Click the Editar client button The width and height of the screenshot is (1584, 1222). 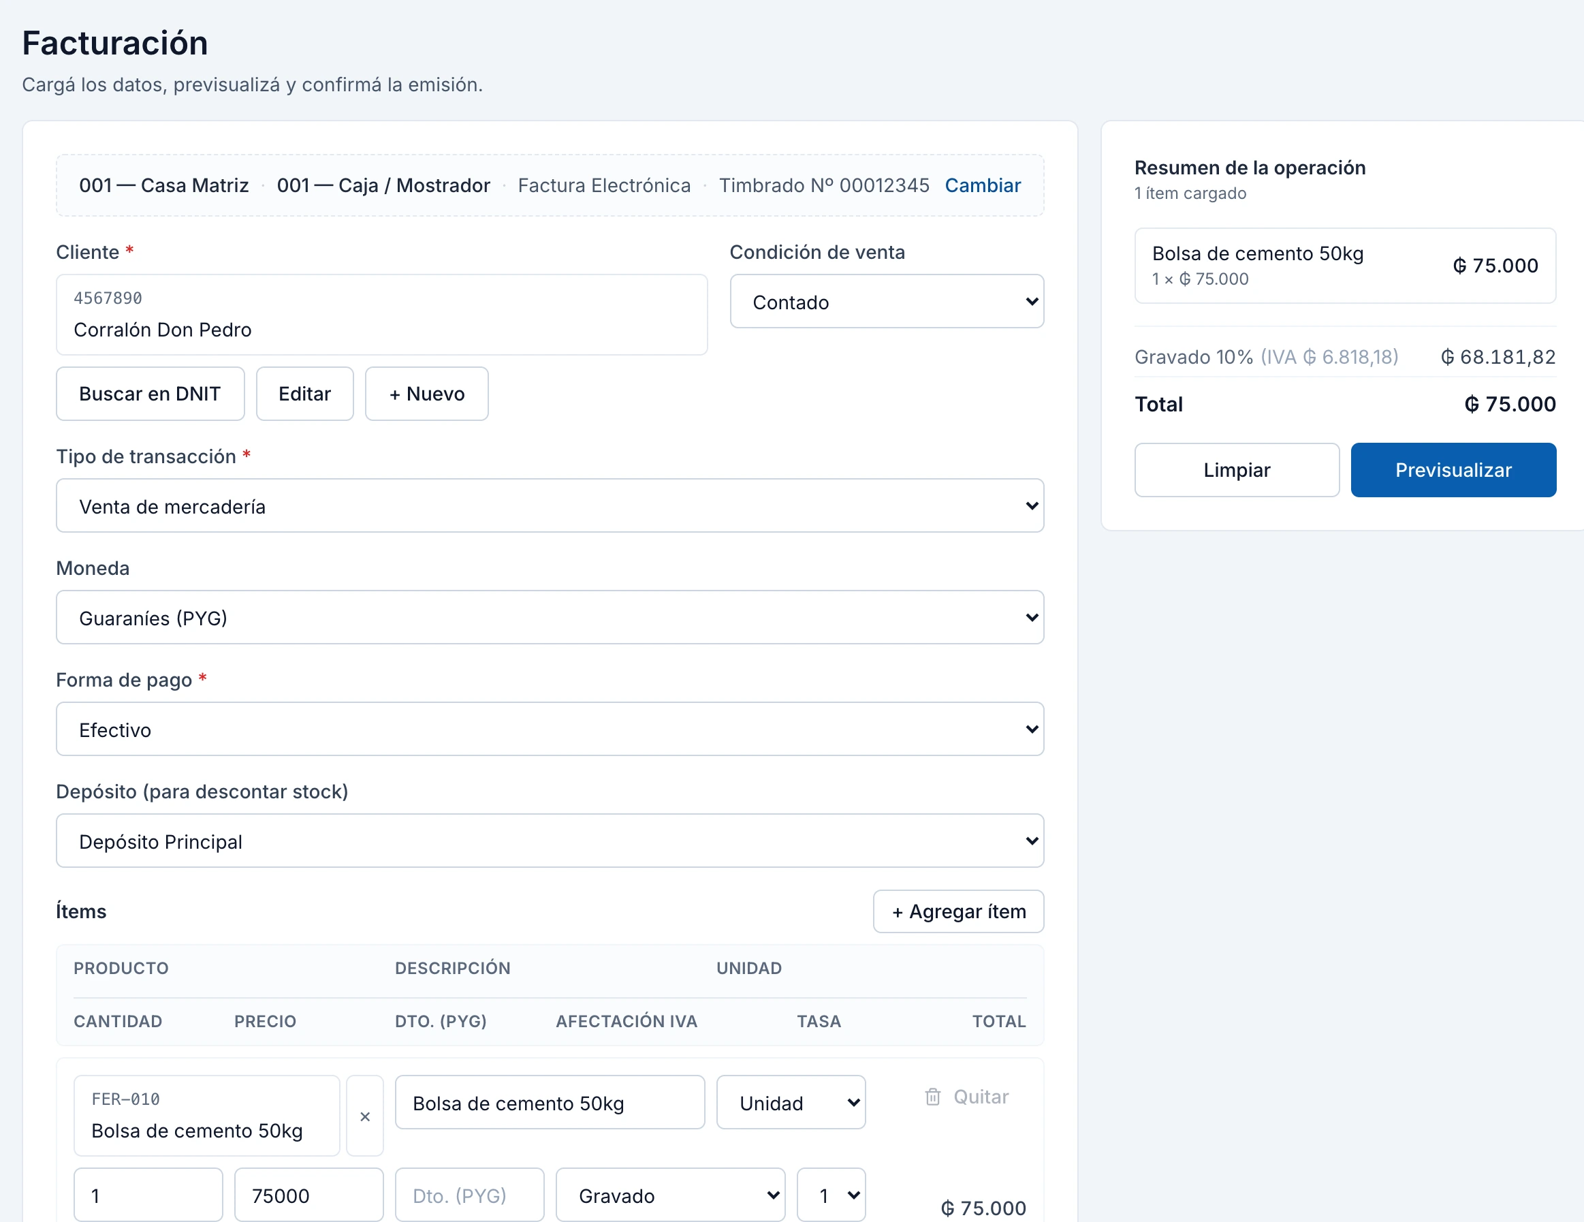coord(304,393)
